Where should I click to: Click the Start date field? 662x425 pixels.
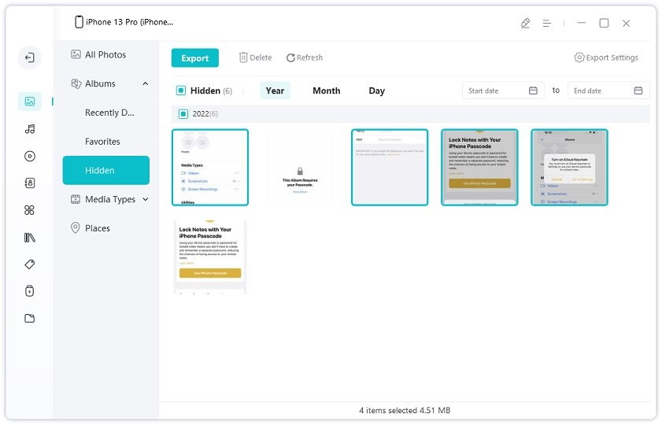(x=503, y=91)
